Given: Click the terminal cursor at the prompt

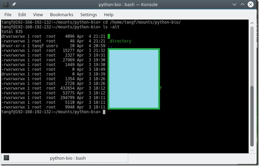Looking at the screenshot, I should 104,112.
